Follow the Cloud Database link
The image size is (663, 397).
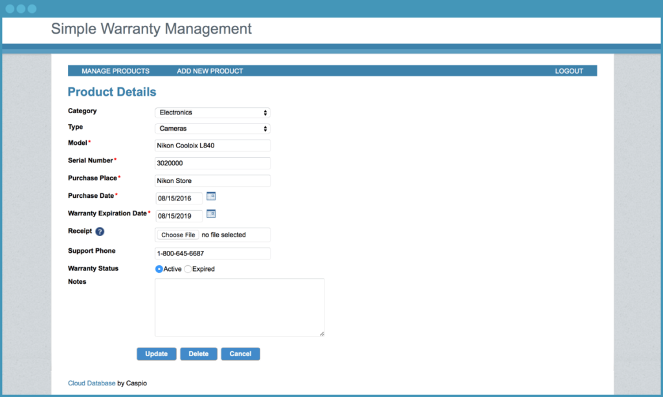[91, 383]
